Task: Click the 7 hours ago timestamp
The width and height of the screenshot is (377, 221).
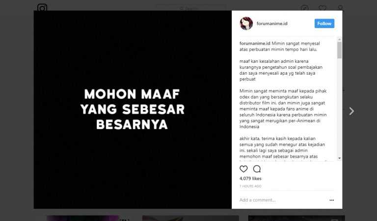Action: click(250, 186)
